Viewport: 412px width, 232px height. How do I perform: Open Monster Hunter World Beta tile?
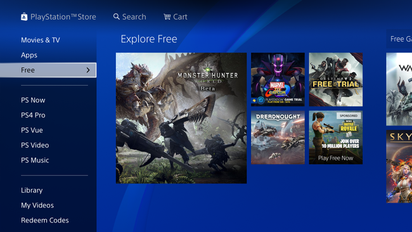pos(181,118)
